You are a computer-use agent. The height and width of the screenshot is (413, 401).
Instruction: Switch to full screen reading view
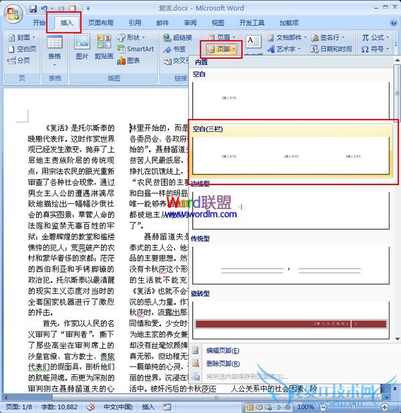click(x=259, y=407)
